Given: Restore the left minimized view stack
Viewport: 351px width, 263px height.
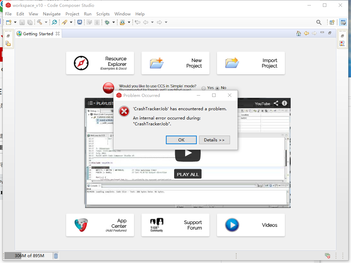Looking at the screenshot, I should click(8, 36).
